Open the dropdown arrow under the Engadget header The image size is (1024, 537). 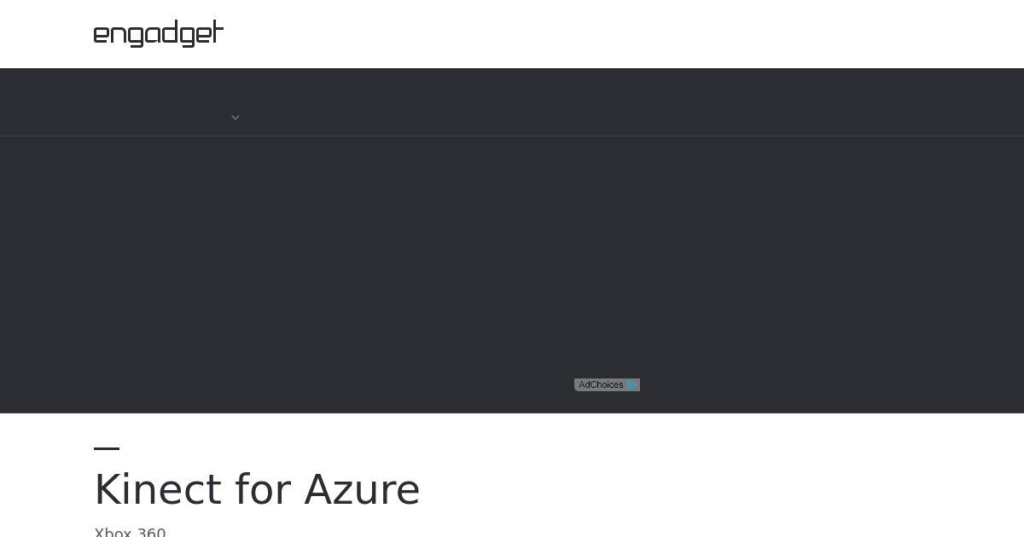tap(236, 118)
